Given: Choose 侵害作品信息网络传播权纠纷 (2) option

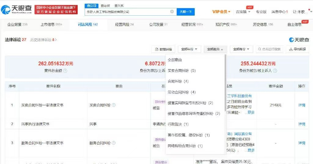Looking at the screenshot, I should click(193, 114).
